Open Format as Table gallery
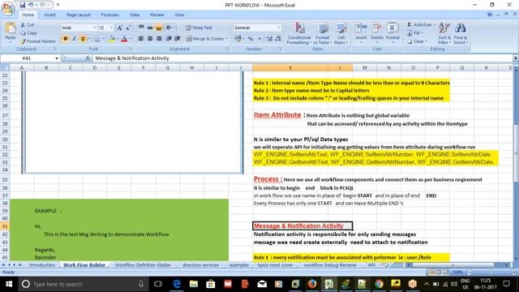Viewport: 519px width, 292px height. [x=323, y=33]
